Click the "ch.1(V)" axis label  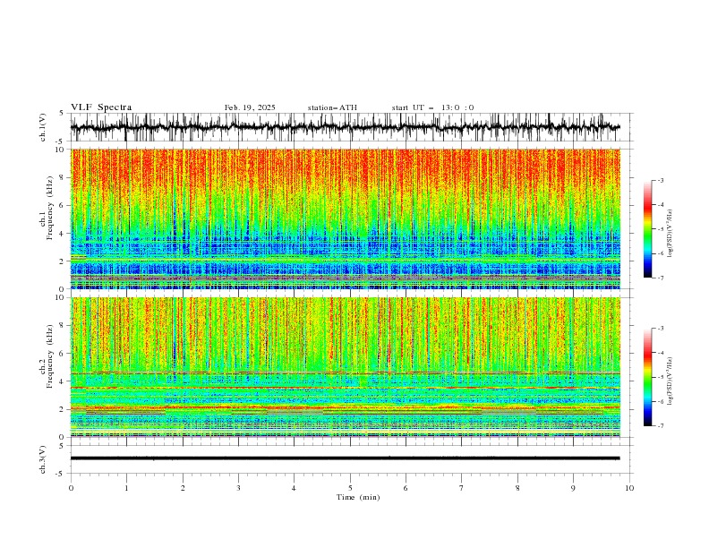pyautogui.click(x=43, y=127)
